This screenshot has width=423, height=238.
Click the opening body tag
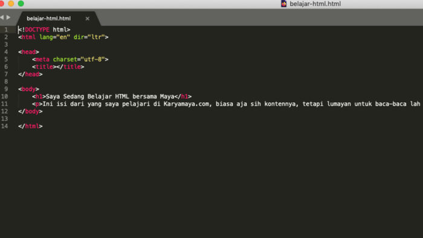(28, 89)
